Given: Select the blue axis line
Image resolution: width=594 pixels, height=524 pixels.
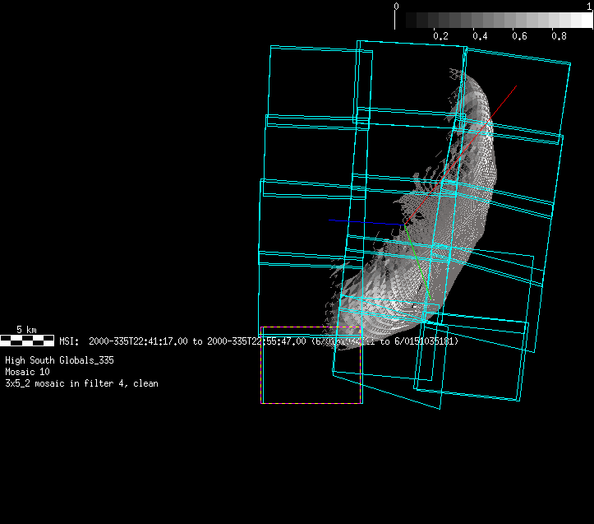Looking at the screenshot, I should tap(361, 221).
